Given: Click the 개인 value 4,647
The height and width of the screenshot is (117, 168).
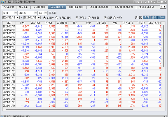Looking at the screenshot, I should (x=25, y=26).
